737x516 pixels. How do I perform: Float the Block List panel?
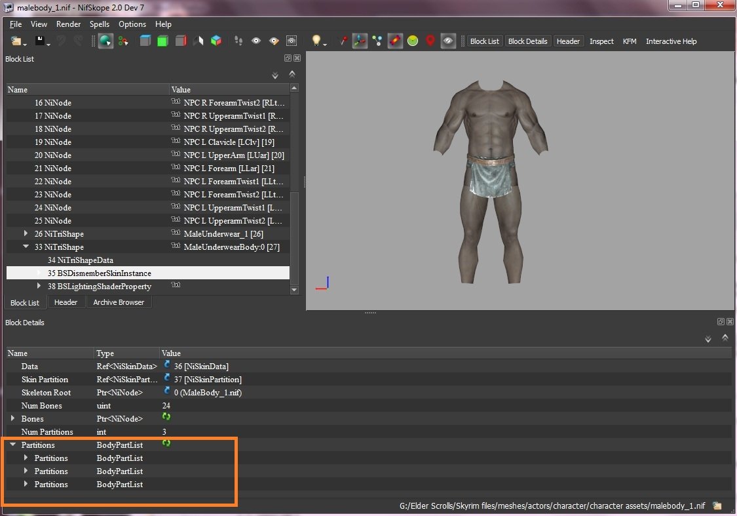click(288, 58)
